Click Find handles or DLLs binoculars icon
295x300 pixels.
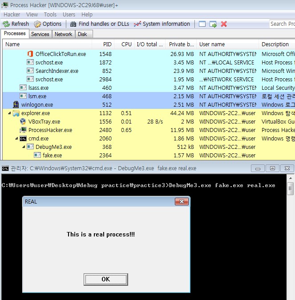pos(73,24)
